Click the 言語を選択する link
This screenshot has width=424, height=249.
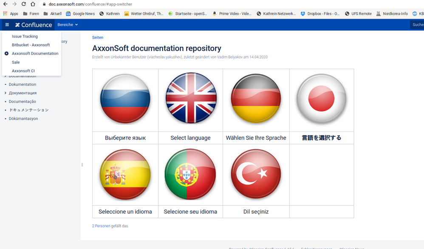pyautogui.click(x=322, y=138)
